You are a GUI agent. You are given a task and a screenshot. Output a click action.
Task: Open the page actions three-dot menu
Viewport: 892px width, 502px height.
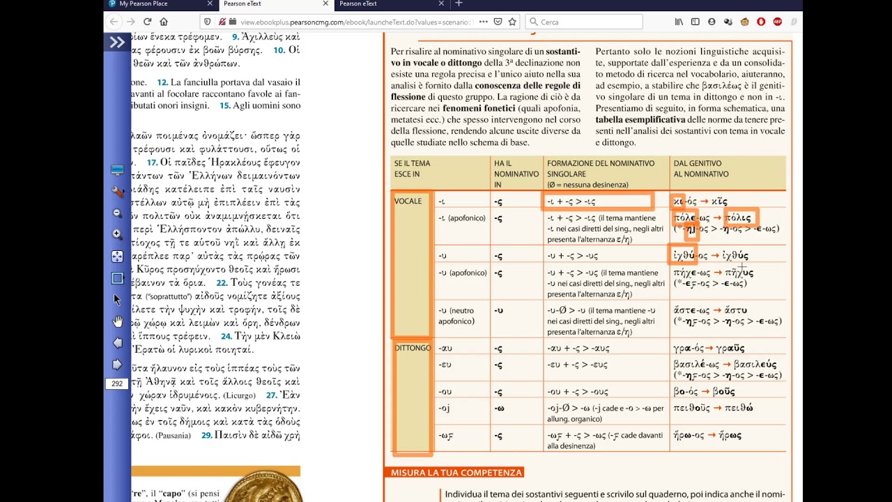click(x=484, y=22)
